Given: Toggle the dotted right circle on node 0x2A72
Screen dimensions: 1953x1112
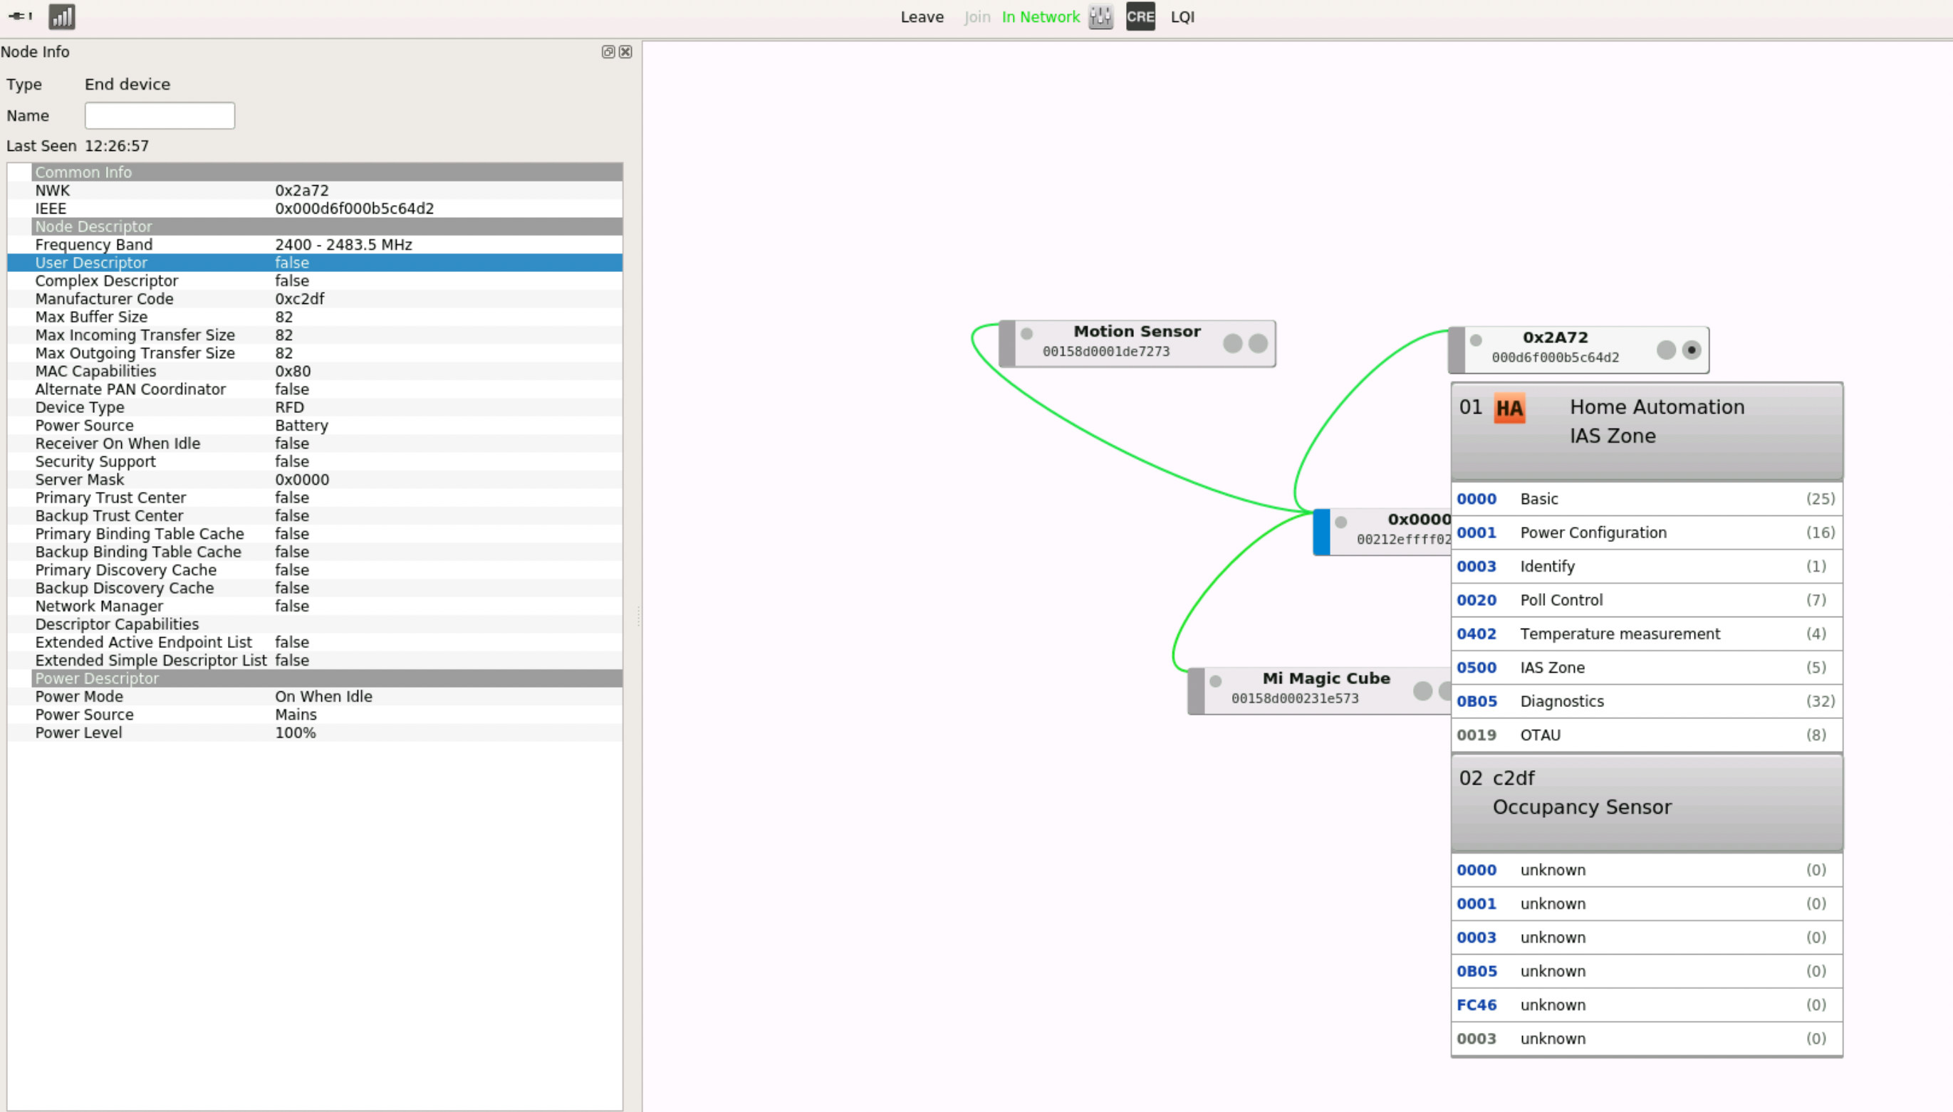Looking at the screenshot, I should [1692, 350].
